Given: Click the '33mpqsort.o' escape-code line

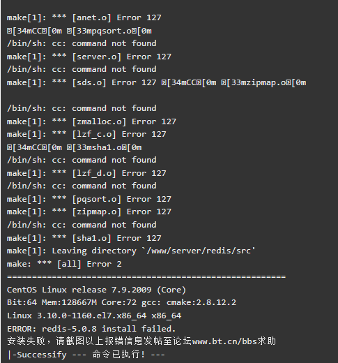Looking at the screenshot, I should click(79, 31).
